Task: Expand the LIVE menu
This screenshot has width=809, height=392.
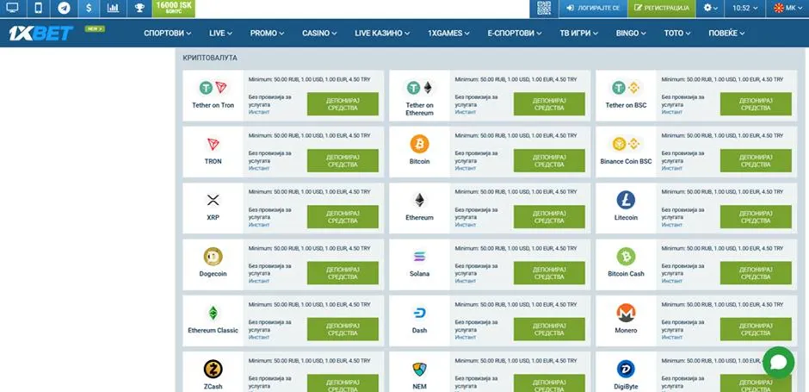Action: click(x=221, y=33)
